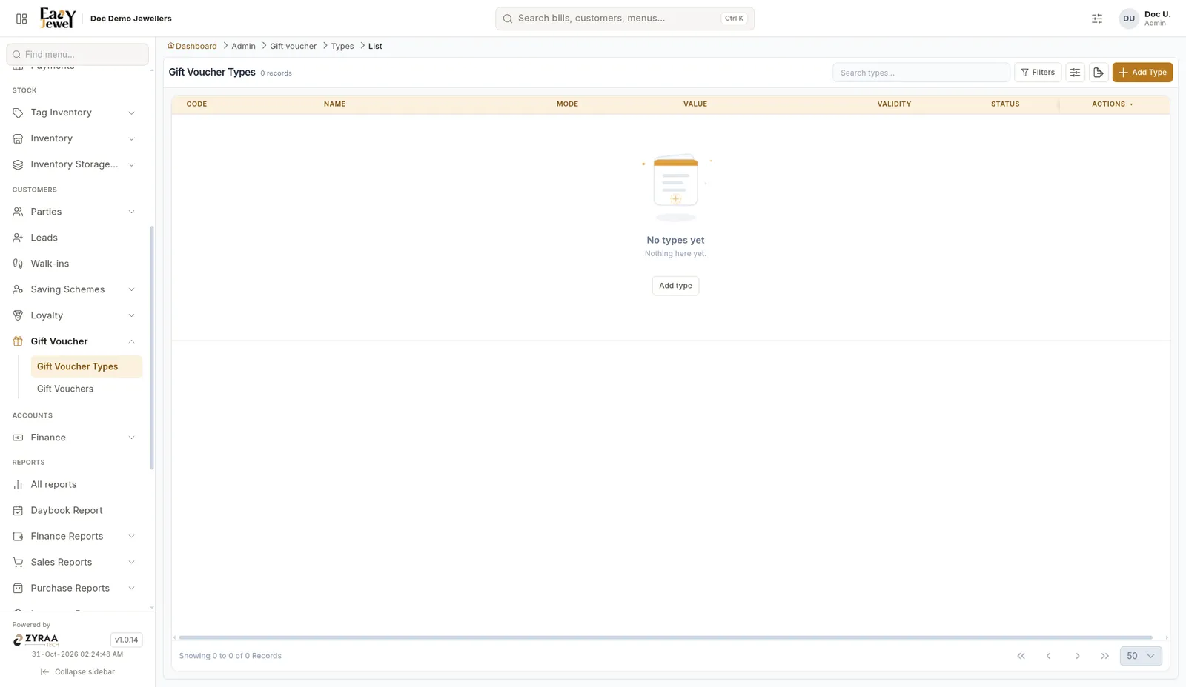This screenshot has width=1186, height=687.
Task: Click the global search bar
Action: pos(625,19)
